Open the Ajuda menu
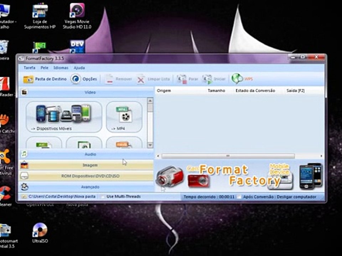This screenshot has height=256, width=342. [79, 68]
